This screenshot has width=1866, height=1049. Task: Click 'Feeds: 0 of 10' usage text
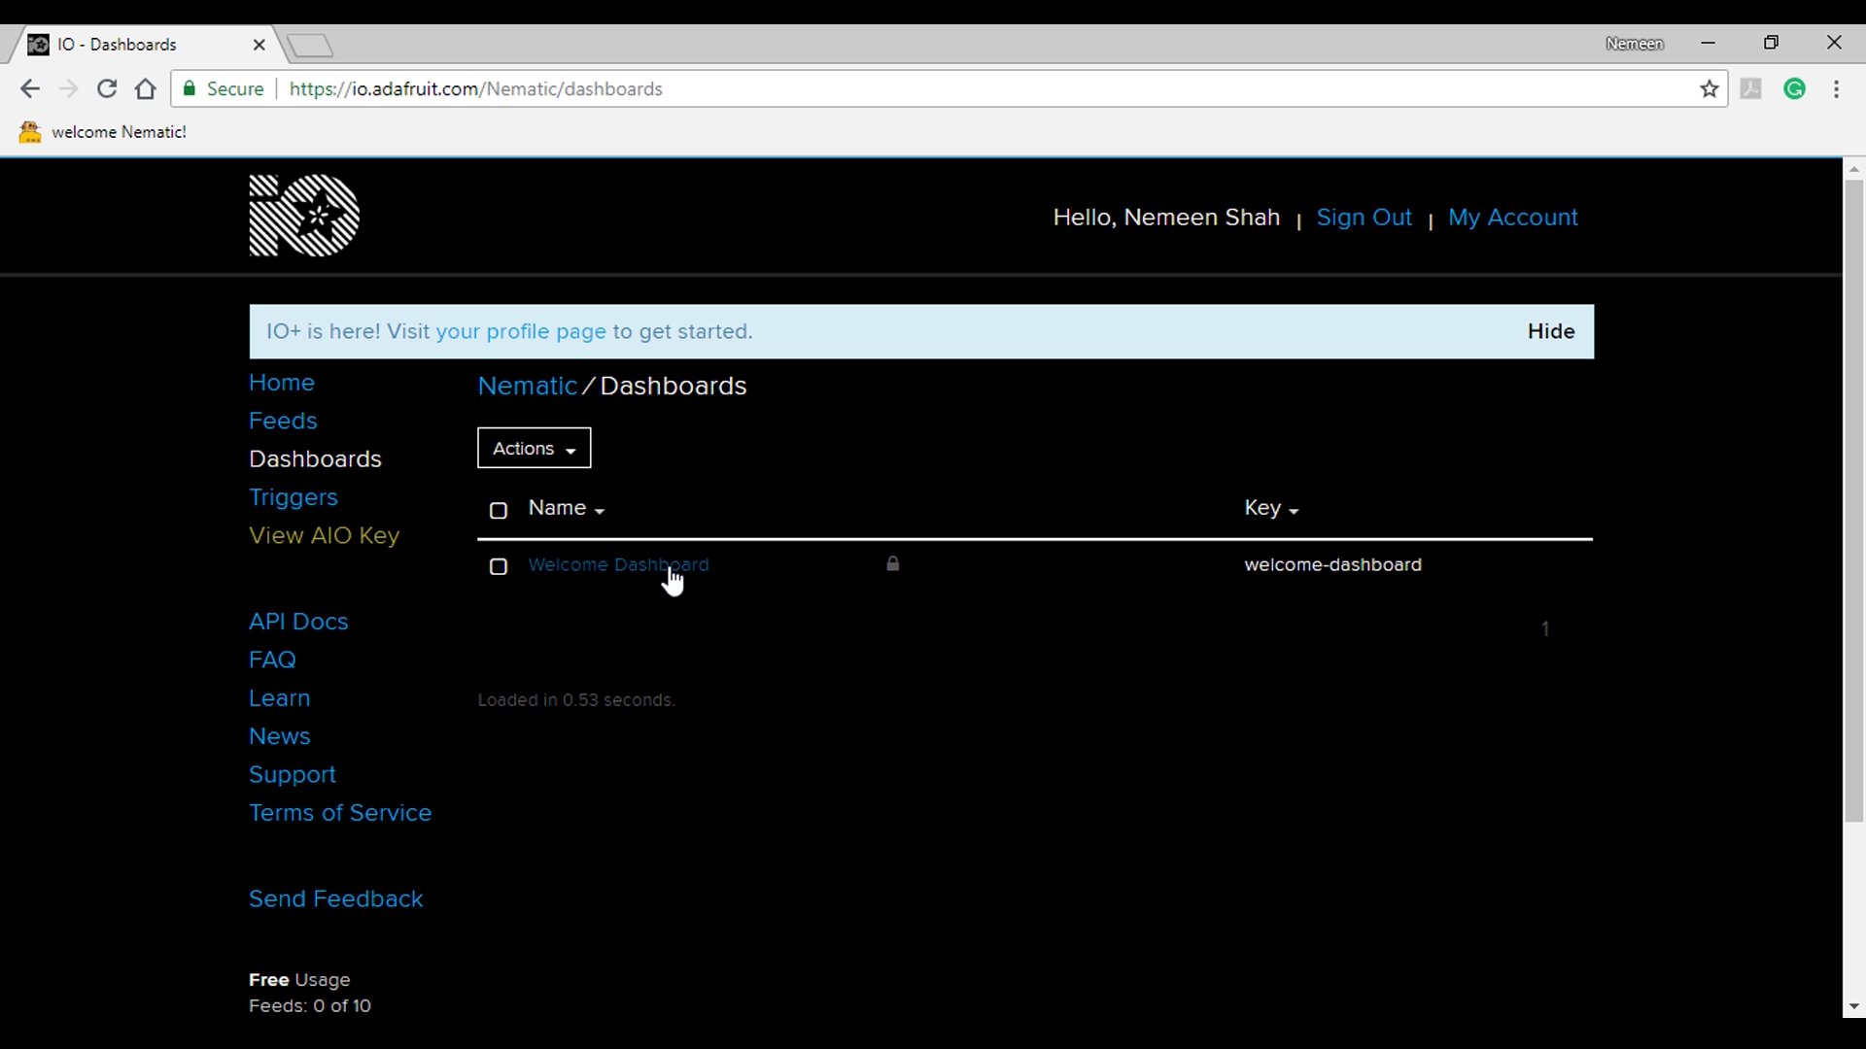[x=310, y=1006]
